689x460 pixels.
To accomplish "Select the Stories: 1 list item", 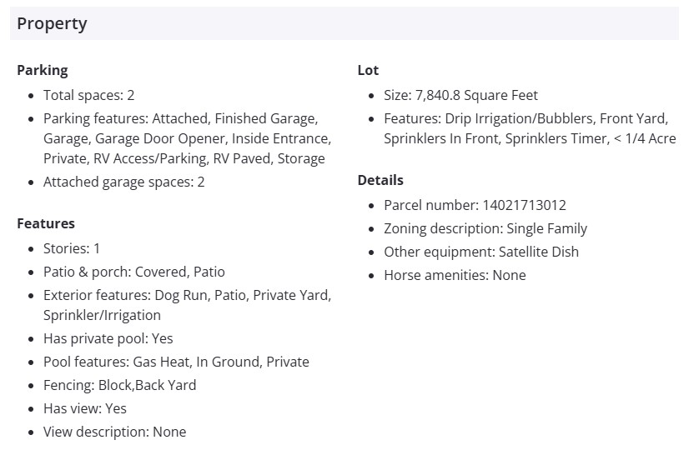I will tap(72, 248).
